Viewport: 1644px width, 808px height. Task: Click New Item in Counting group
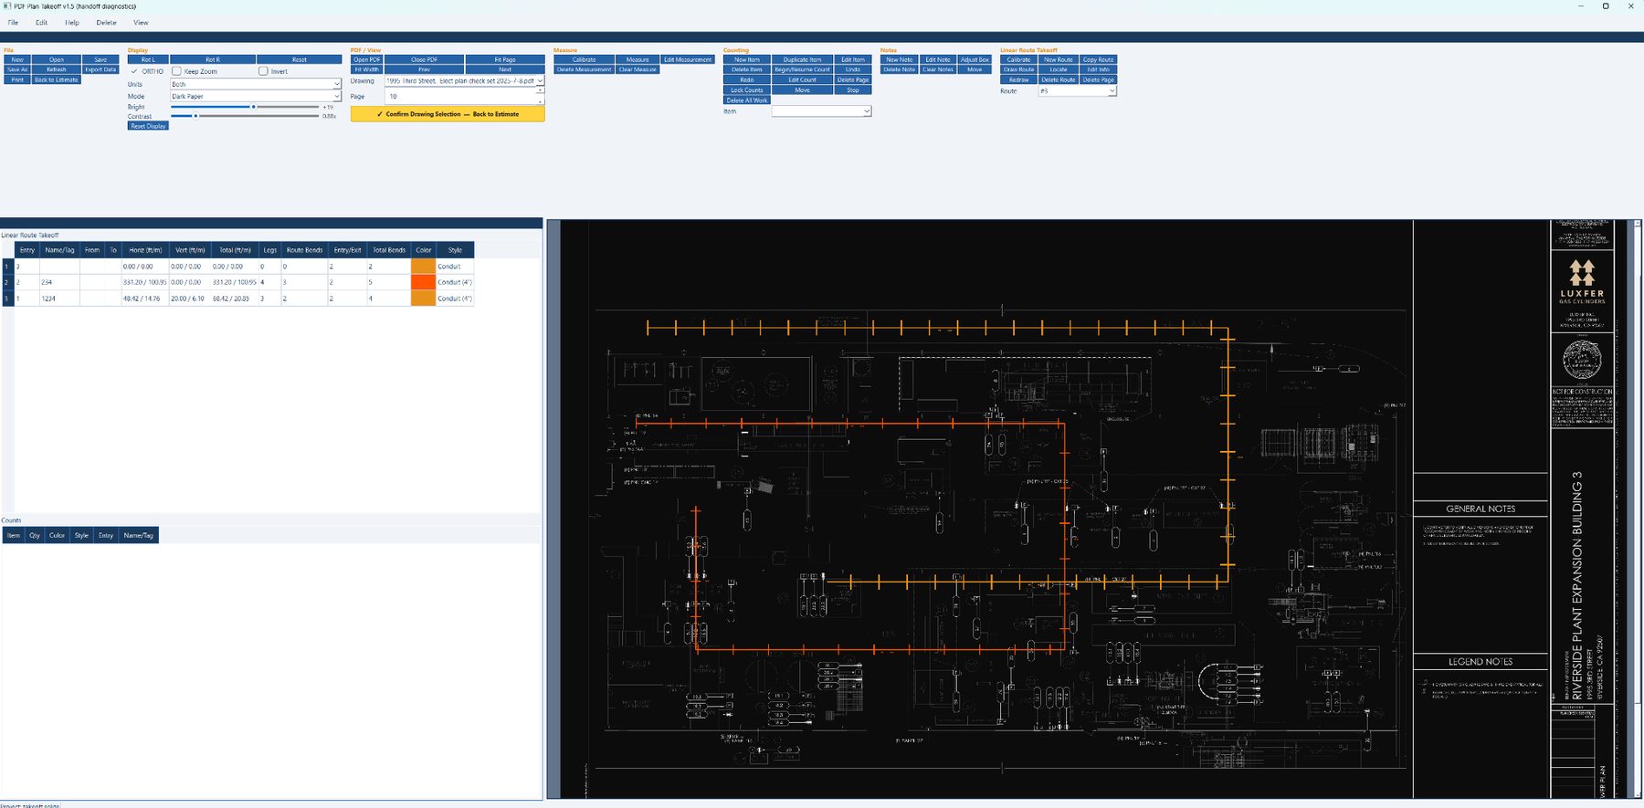pyautogui.click(x=747, y=59)
